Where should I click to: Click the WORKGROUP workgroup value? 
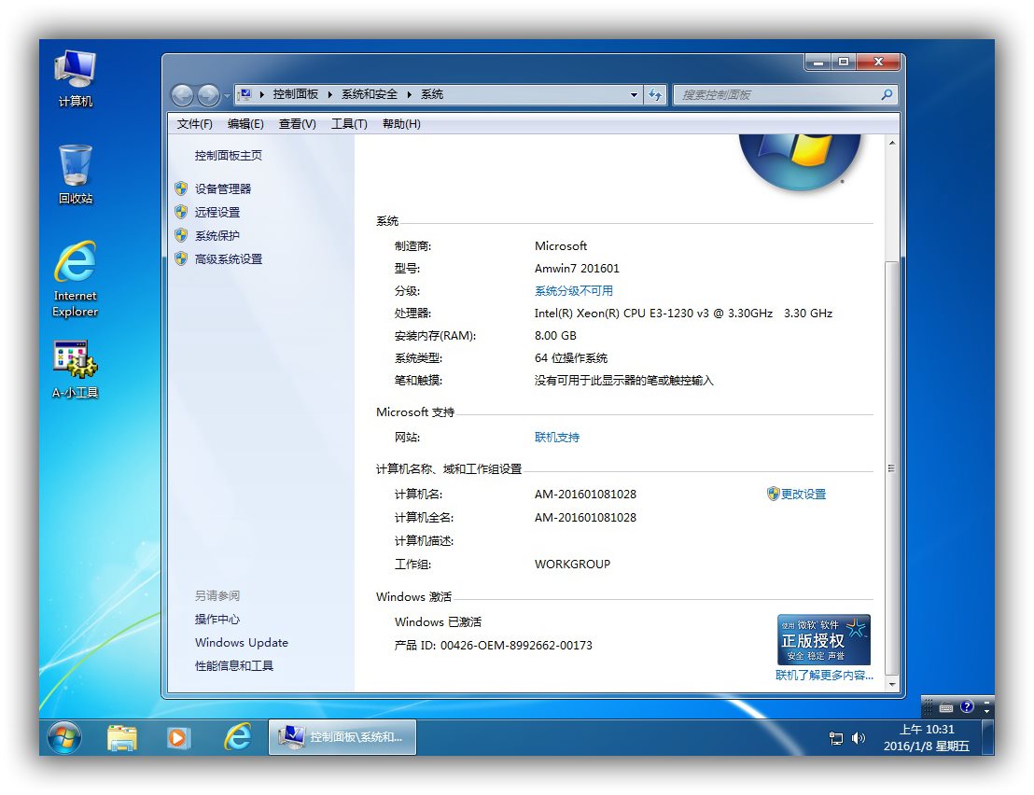[572, 565]
